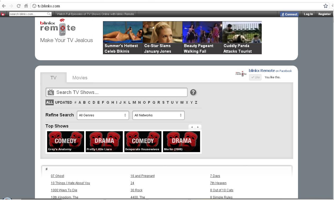Filter shows by letter M
The width and height of the screenshot is (334, 200).
pos(134,102)
